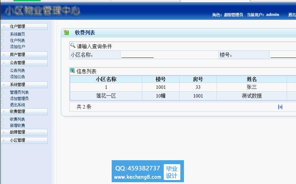Click the 楼号 query input field
Screen dimensions: 296x184
tap(283, 55)
